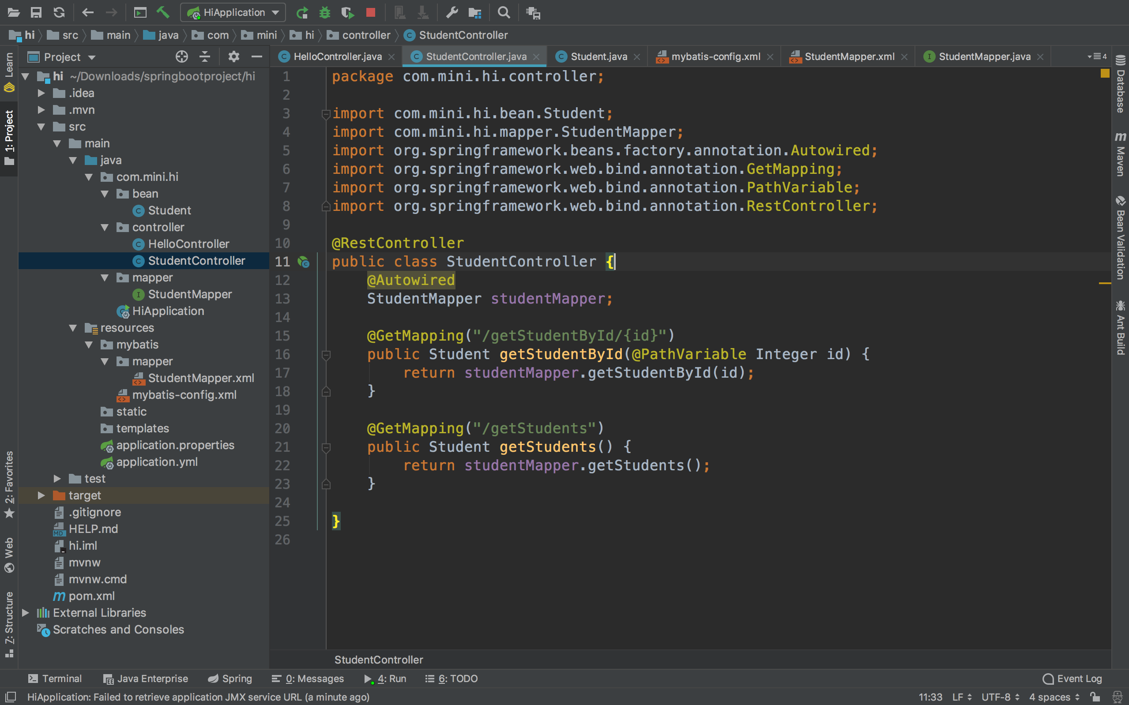
Task: Click Spring bean gutter icon on line 11
Action: [304, 262]
